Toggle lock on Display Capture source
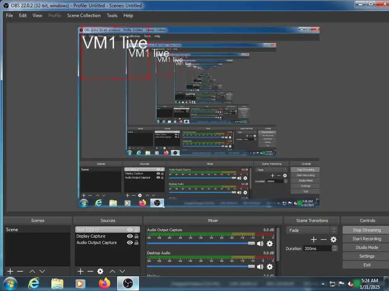389x291 pixels. tap(136, 236)
